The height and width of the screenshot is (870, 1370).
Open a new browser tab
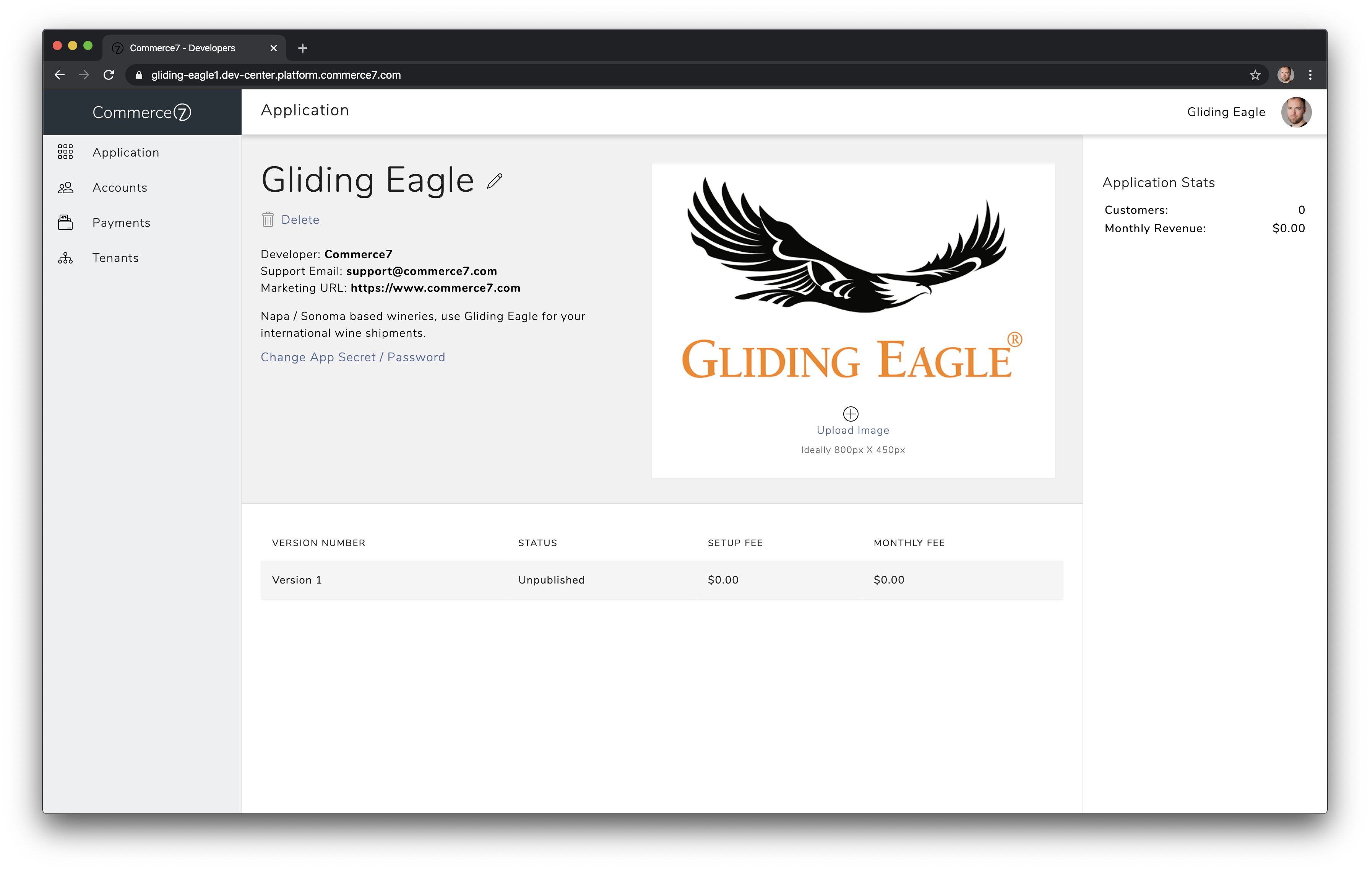click(303, 48)
